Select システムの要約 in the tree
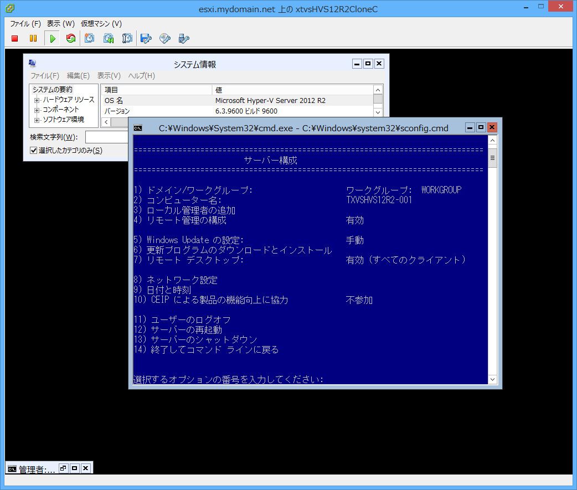The height and width of the screenshot is (490, 577). [52, 89]
